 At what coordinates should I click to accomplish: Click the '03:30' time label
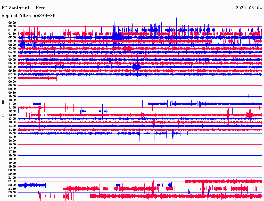(12, 49)
